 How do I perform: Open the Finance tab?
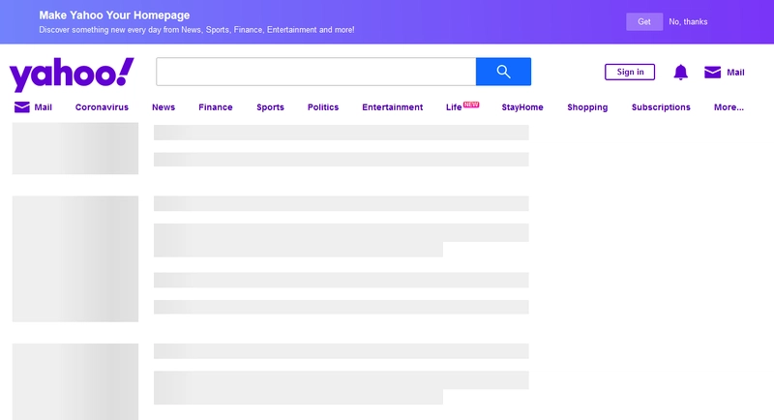(x=216, y=107)
